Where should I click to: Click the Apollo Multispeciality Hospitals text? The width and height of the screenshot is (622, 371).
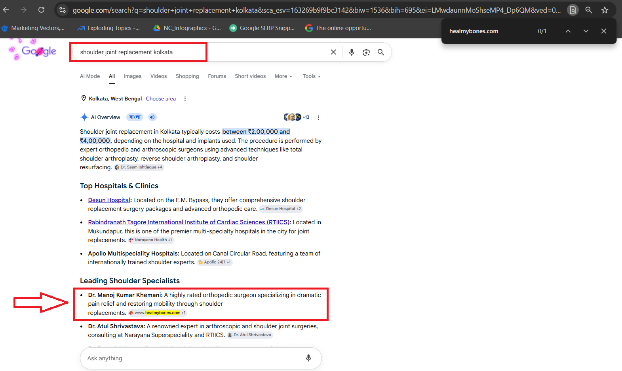(133, 254)
